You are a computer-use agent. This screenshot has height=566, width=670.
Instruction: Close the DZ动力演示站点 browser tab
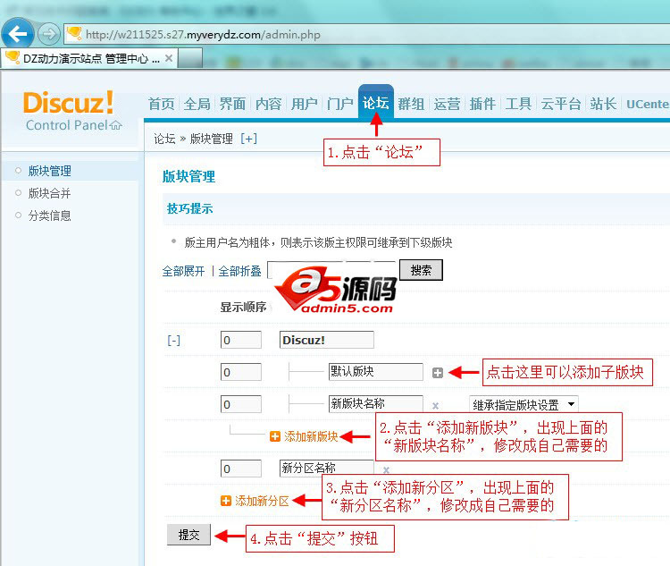click(169, 58)
